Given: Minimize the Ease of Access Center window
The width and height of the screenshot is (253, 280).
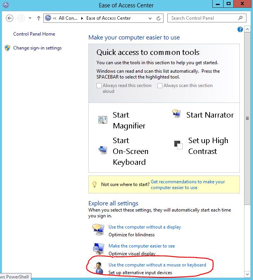Looking at the screenshot, I should (x=218, y=4).
